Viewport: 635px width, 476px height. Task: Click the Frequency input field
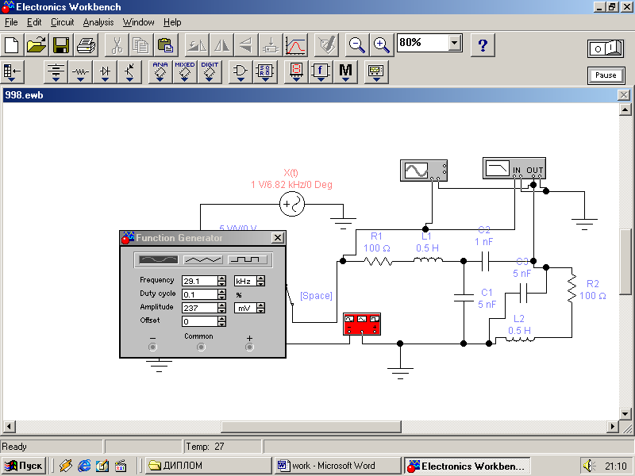click(x=200, y=281)
